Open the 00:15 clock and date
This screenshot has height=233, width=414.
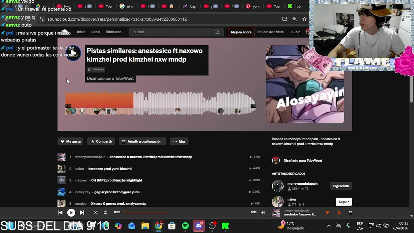(401, 226)
